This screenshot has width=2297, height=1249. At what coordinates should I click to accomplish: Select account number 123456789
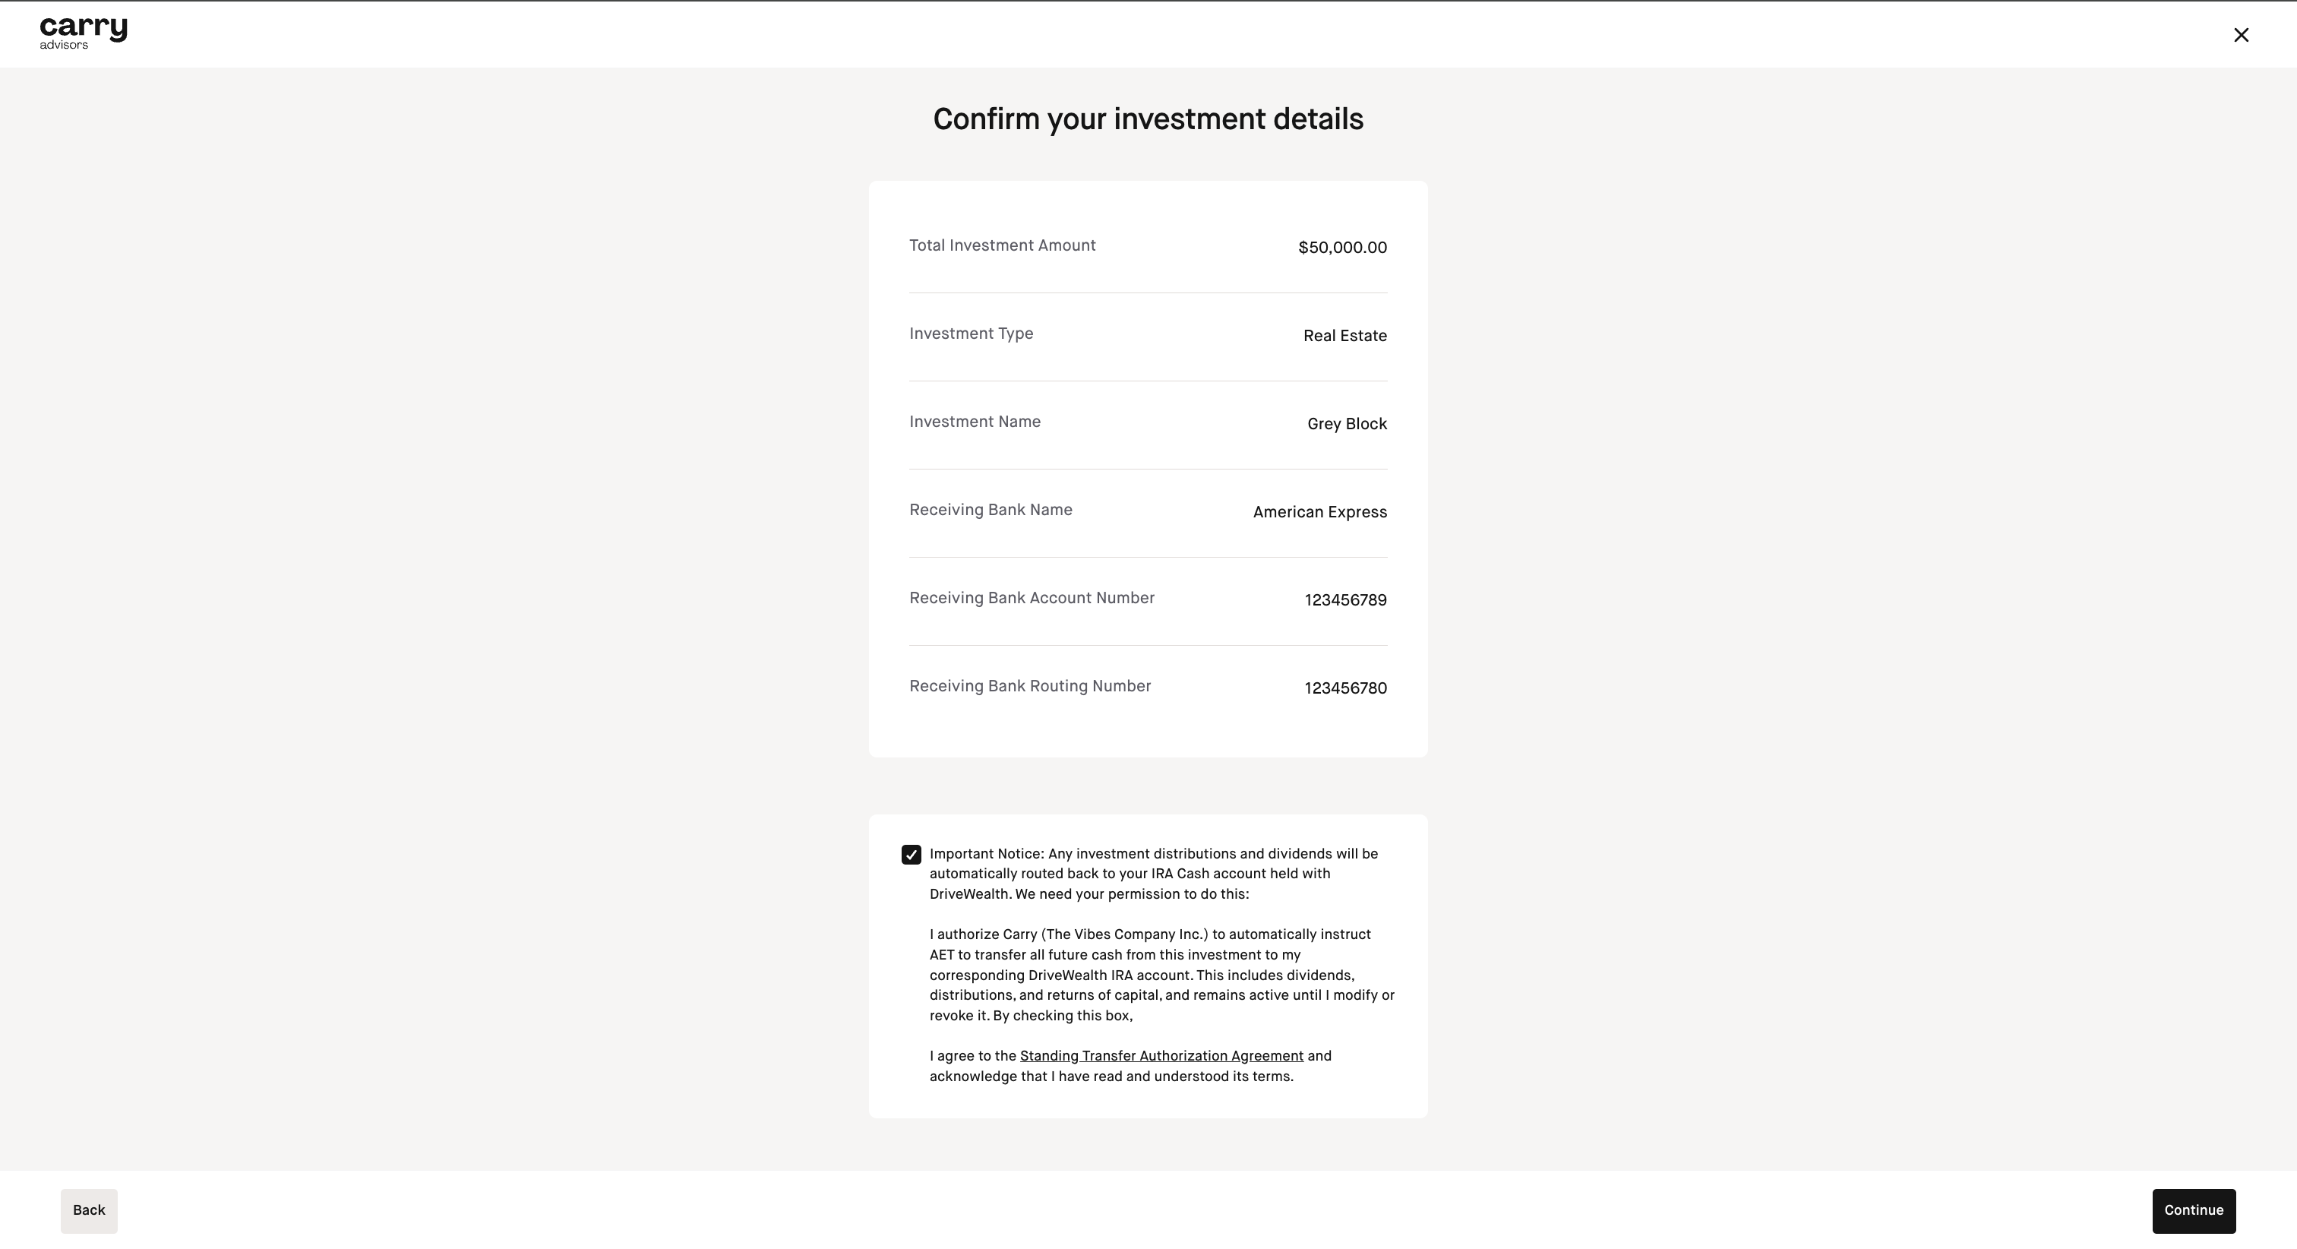tap(1345, 600)
